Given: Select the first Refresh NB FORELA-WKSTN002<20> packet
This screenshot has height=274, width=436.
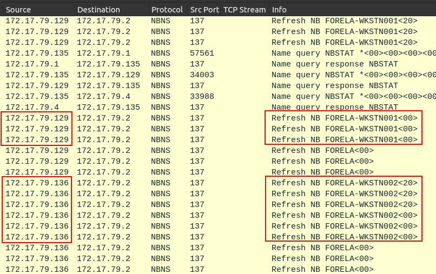Looking at the screenshot, I should (x=344, y=183).
